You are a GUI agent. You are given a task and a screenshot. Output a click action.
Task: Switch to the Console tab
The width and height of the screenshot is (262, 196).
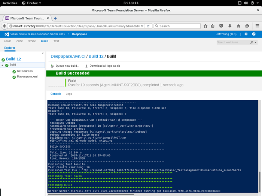pos(56,94)
